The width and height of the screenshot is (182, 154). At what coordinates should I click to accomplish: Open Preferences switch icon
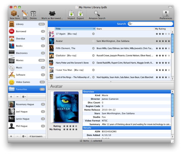(x=166, y=13)
